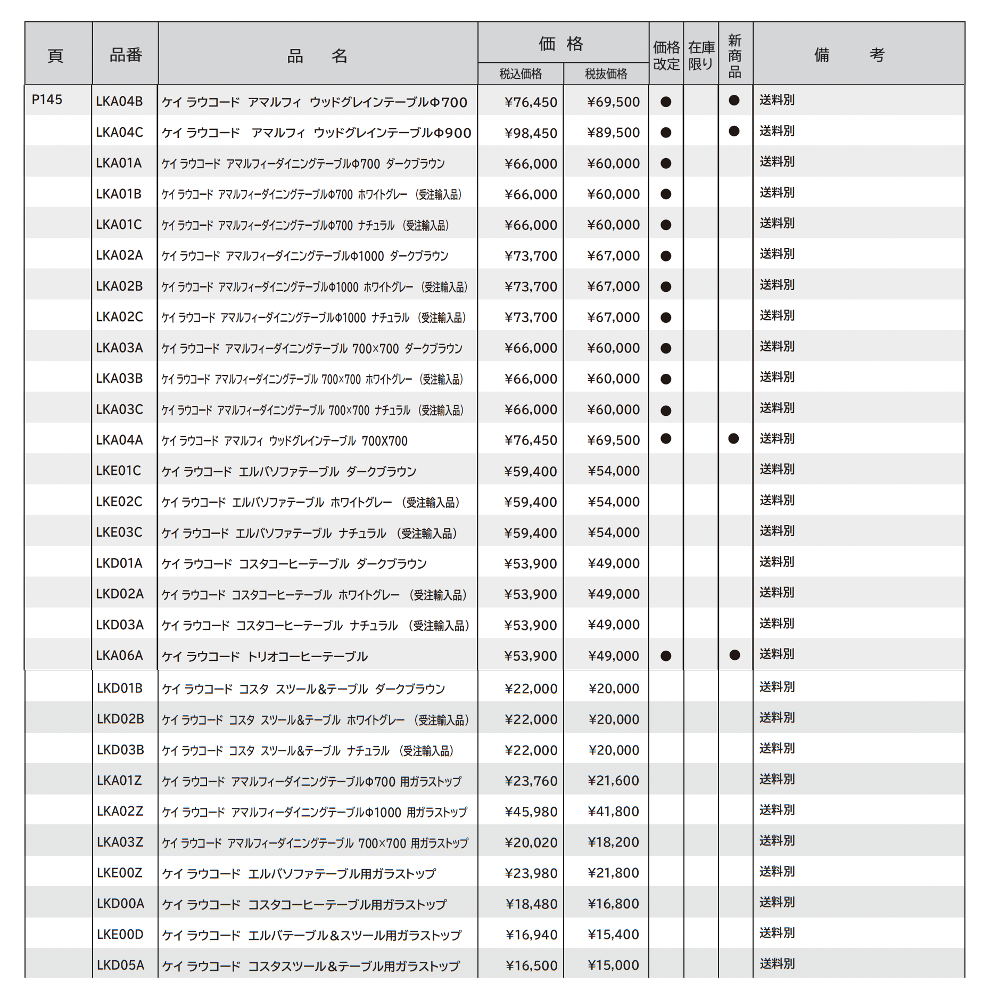
Task: Click the 在庫限り column header
Action: tap(700, 55)
